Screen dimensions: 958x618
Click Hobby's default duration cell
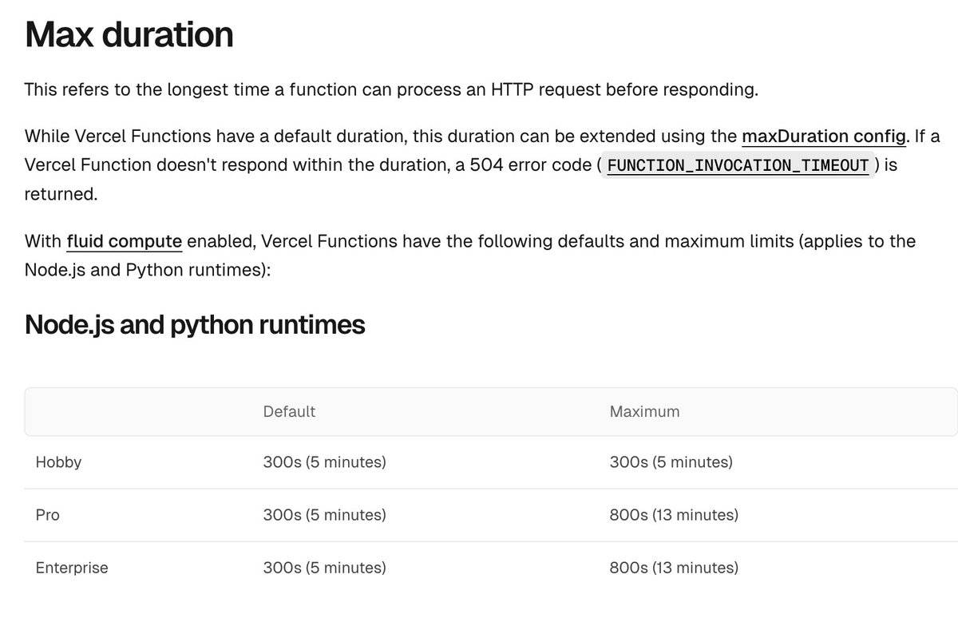(324, 462)
